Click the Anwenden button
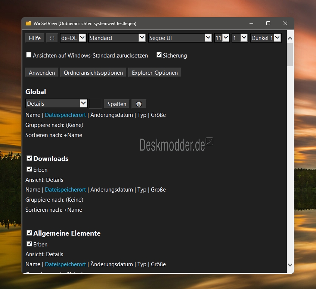The width and height of the screenshot is (316, 289). (x=42, y=73)
